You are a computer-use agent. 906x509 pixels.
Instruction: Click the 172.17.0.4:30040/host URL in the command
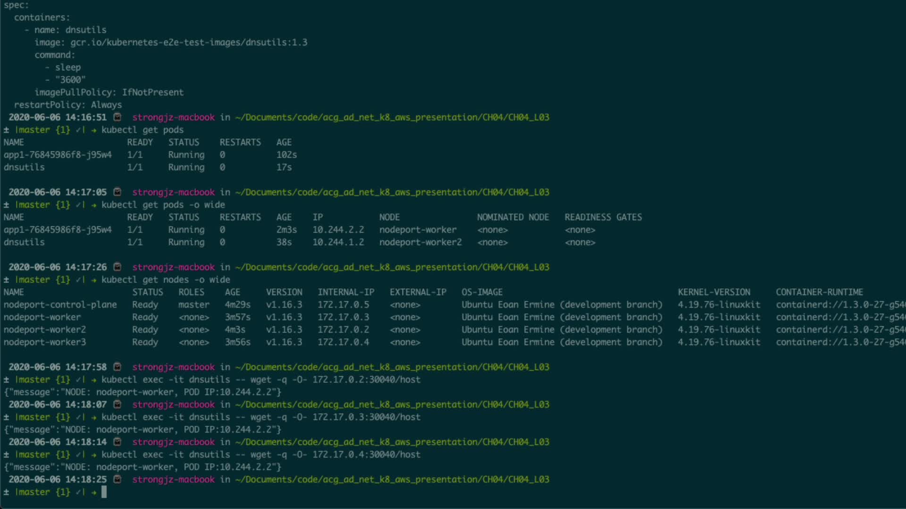coord(366,455)
